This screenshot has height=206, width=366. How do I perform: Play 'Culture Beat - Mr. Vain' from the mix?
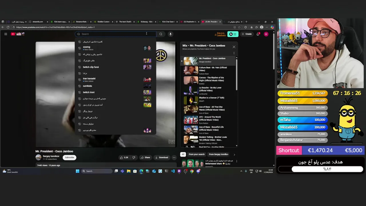(x=209, y=70)
